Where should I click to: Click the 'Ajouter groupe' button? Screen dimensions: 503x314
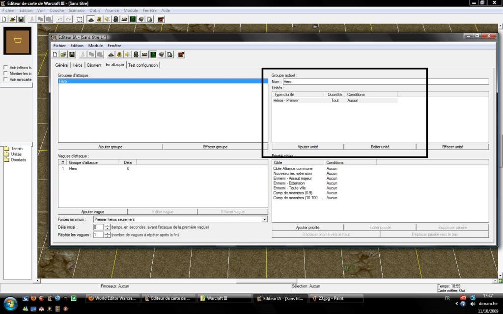(111, 147)
